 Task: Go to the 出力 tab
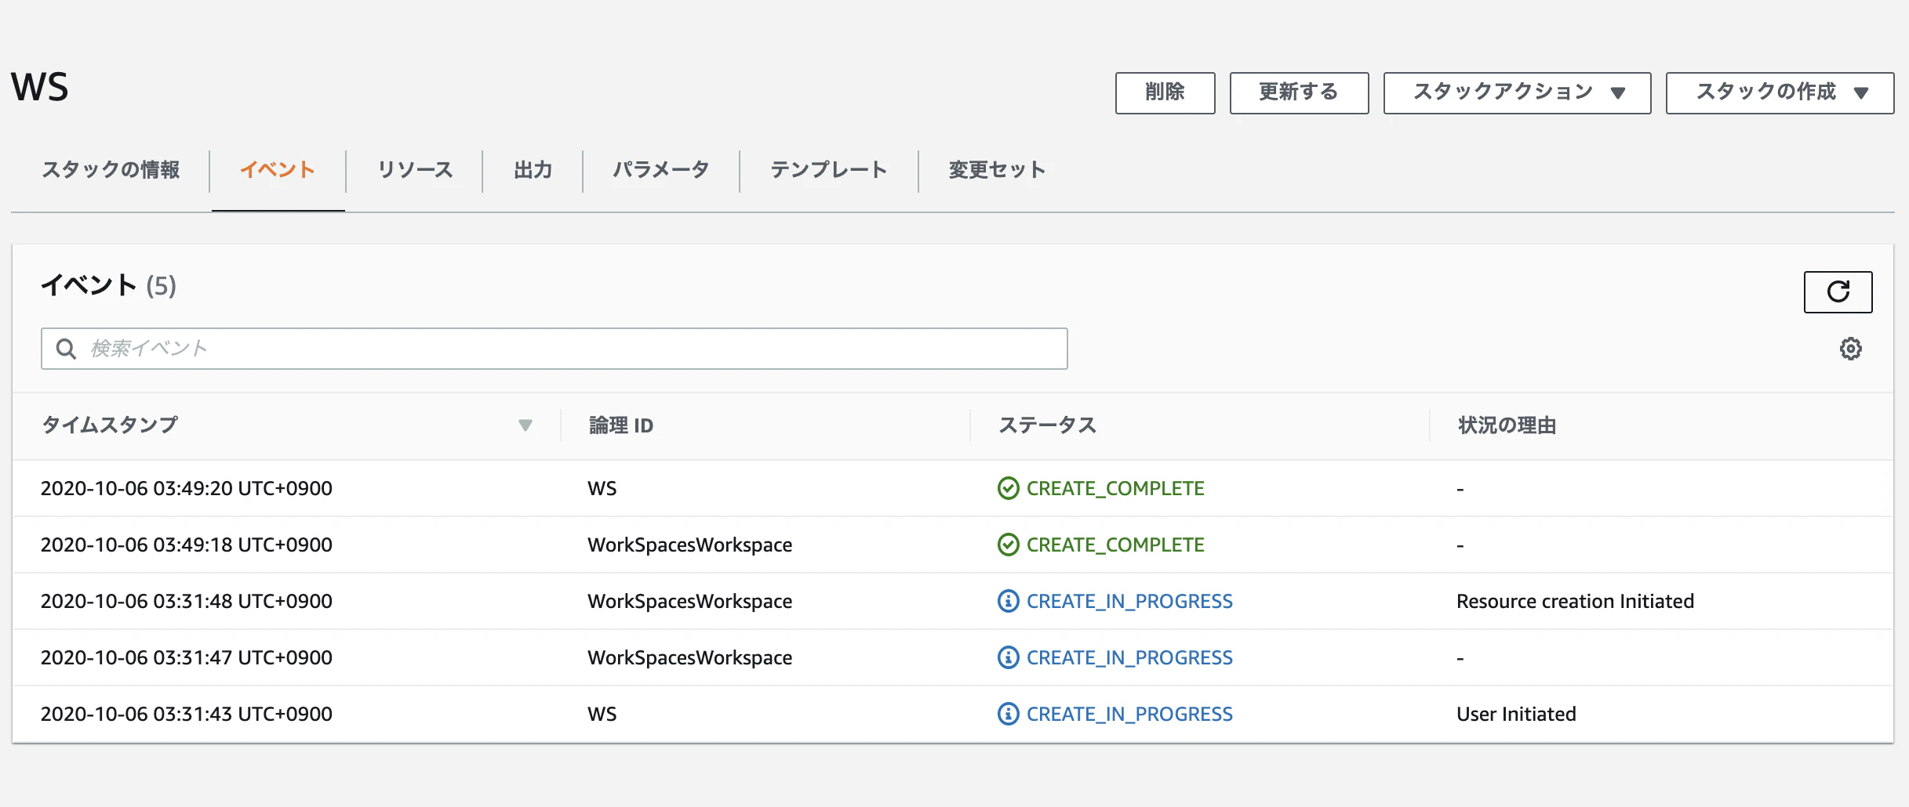pos(533,170)
